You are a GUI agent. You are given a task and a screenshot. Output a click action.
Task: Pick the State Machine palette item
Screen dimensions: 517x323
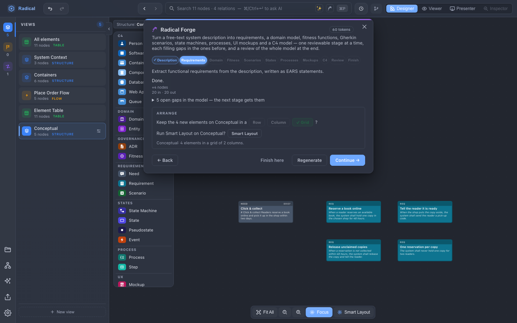click(144, 211)
